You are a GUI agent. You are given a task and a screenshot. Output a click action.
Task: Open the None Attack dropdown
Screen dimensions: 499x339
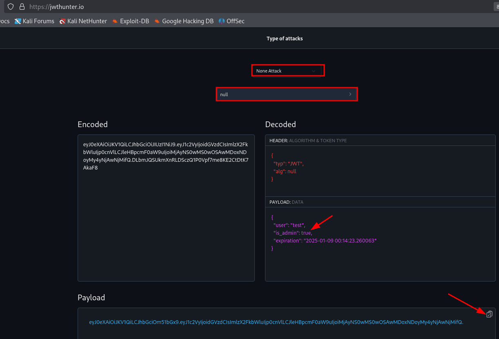click(288, 71)
